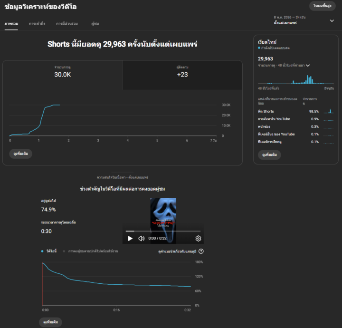Screen dimensions: 342x328
Task: Switch to the การมีส่วนร่วม tab
Action: tap(67, 24)
